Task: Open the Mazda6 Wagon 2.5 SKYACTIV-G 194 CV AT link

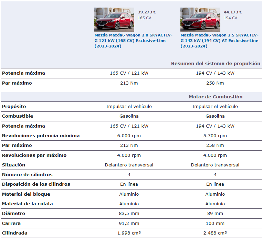Action: pos(219,41)
